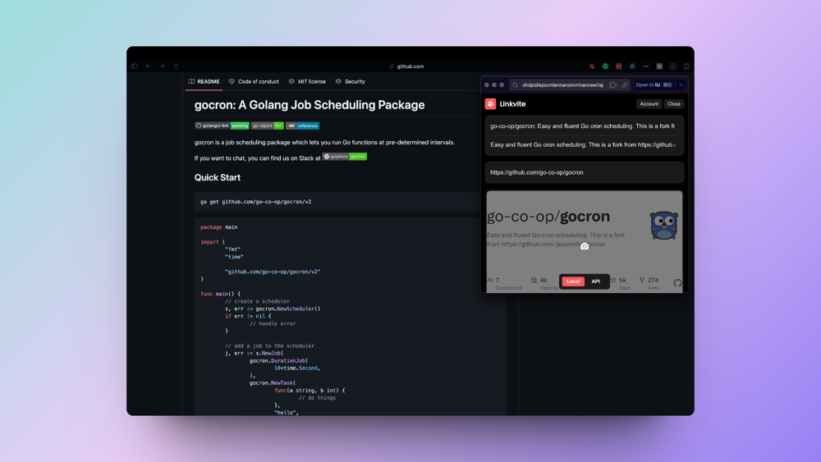821x462 pixels.
Task: Click the Quick Start heading
Action: pos(218,177)
